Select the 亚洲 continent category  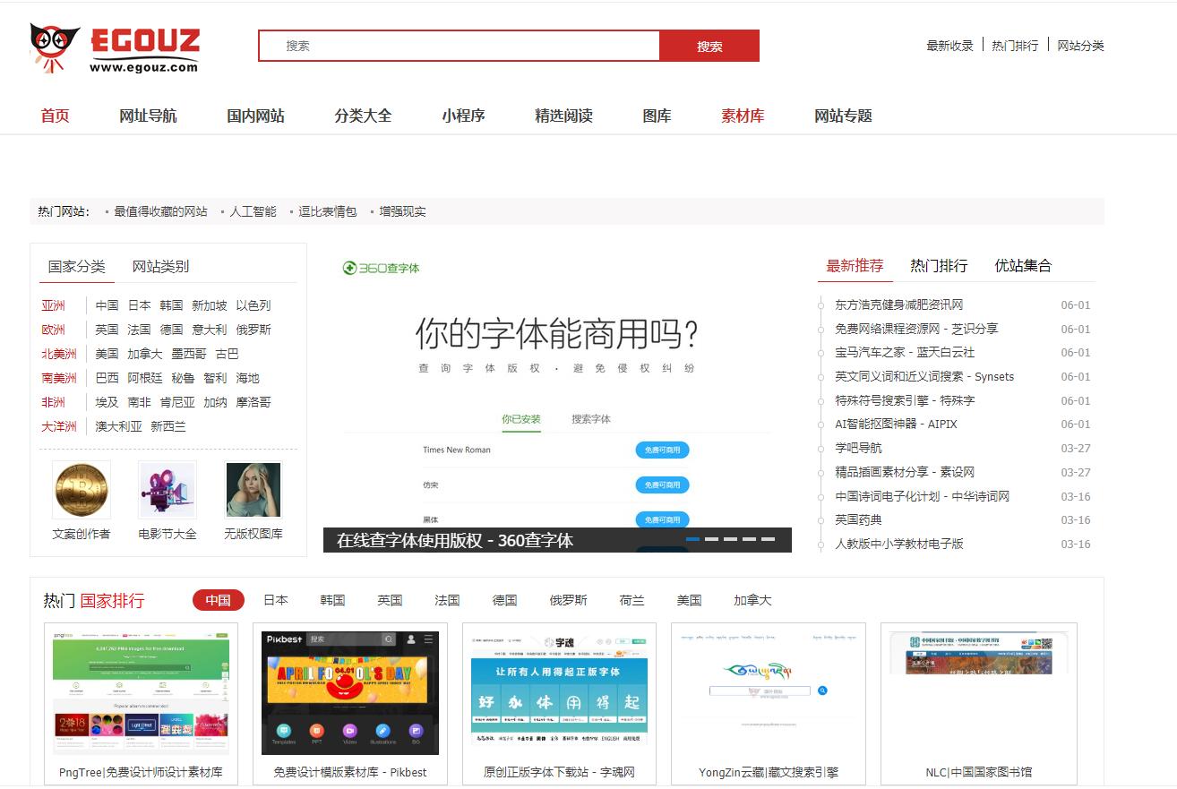point(53,305)
